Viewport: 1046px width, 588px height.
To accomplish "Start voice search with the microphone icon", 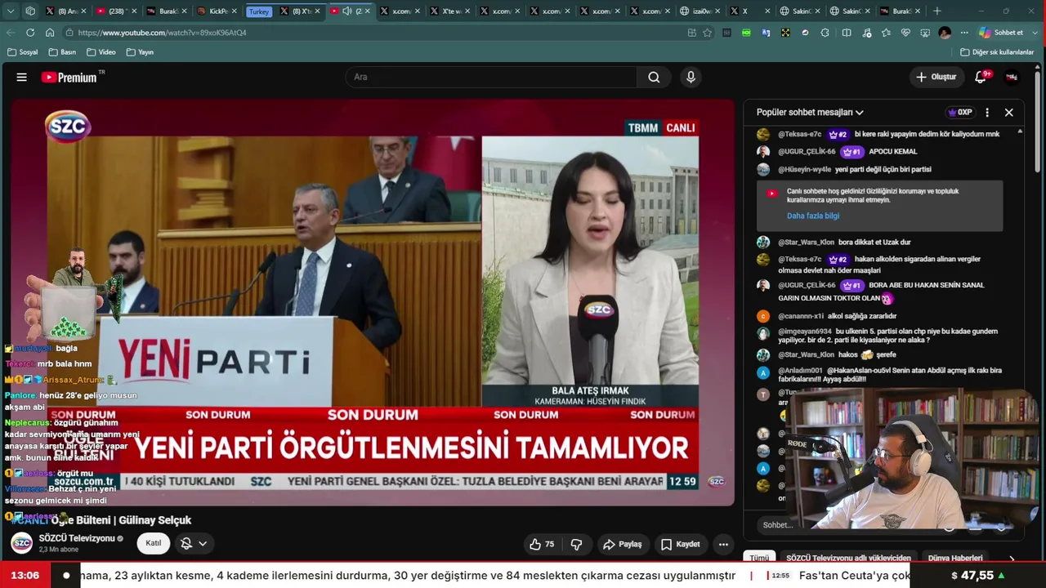I will click(x=691, y=77).
